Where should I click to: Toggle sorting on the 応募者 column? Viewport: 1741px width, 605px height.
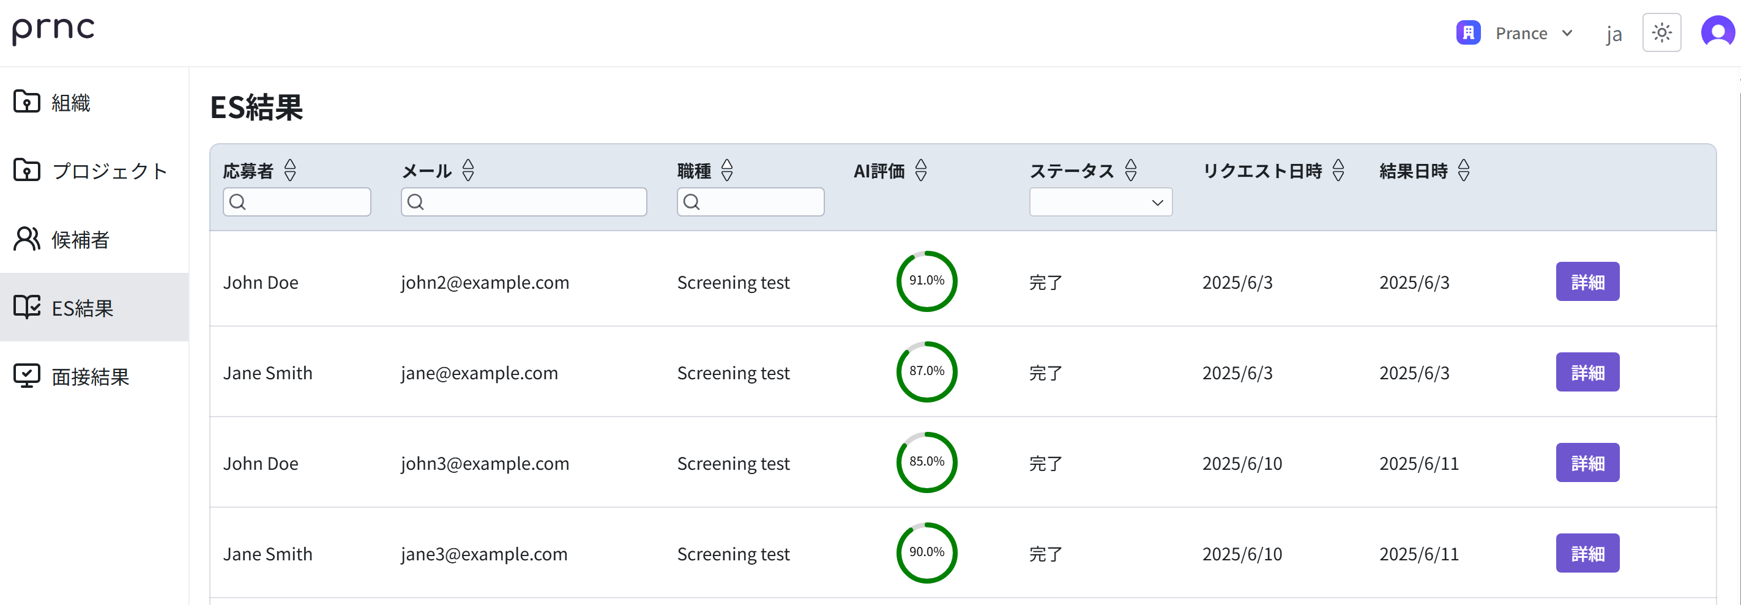pyautogui.click(x=290, y=170)
